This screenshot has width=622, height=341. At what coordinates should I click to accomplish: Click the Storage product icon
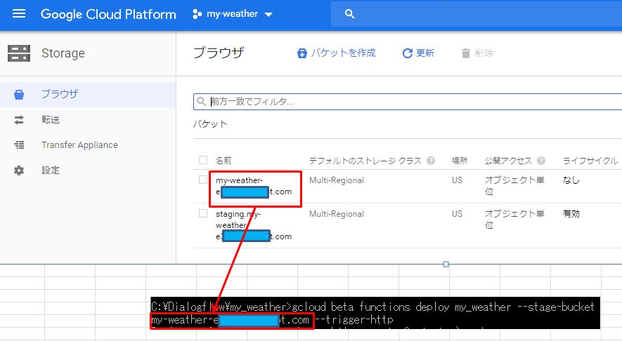(x=19, y=53)
